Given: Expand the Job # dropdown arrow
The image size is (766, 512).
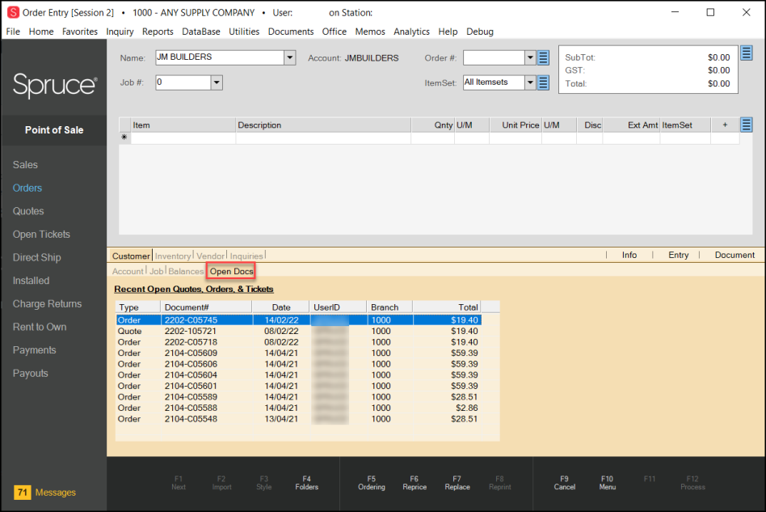Looking at the screenshot, I should (x=217, y=83).
